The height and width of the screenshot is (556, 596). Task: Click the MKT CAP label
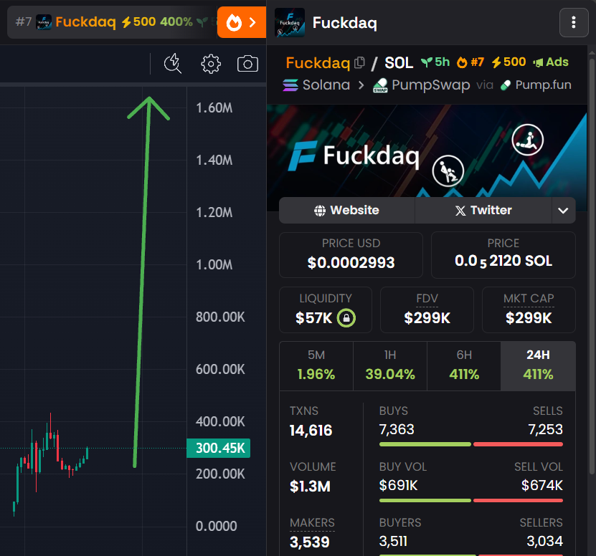tap(529, 299)
